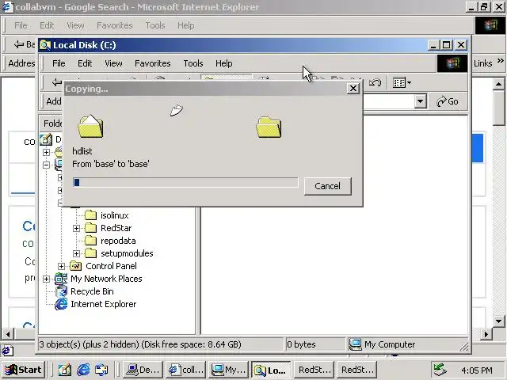Open Tools menu in Internet Explorer
The image size is (507, 380).
[x=155, y=25]
